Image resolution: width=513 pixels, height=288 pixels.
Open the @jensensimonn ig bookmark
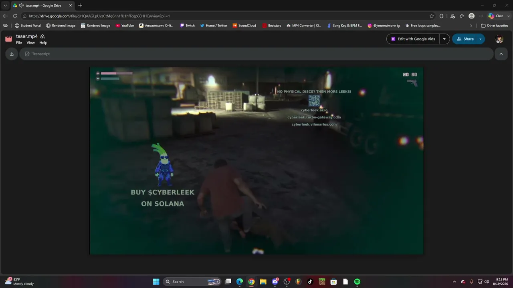(x=384, y=26)
